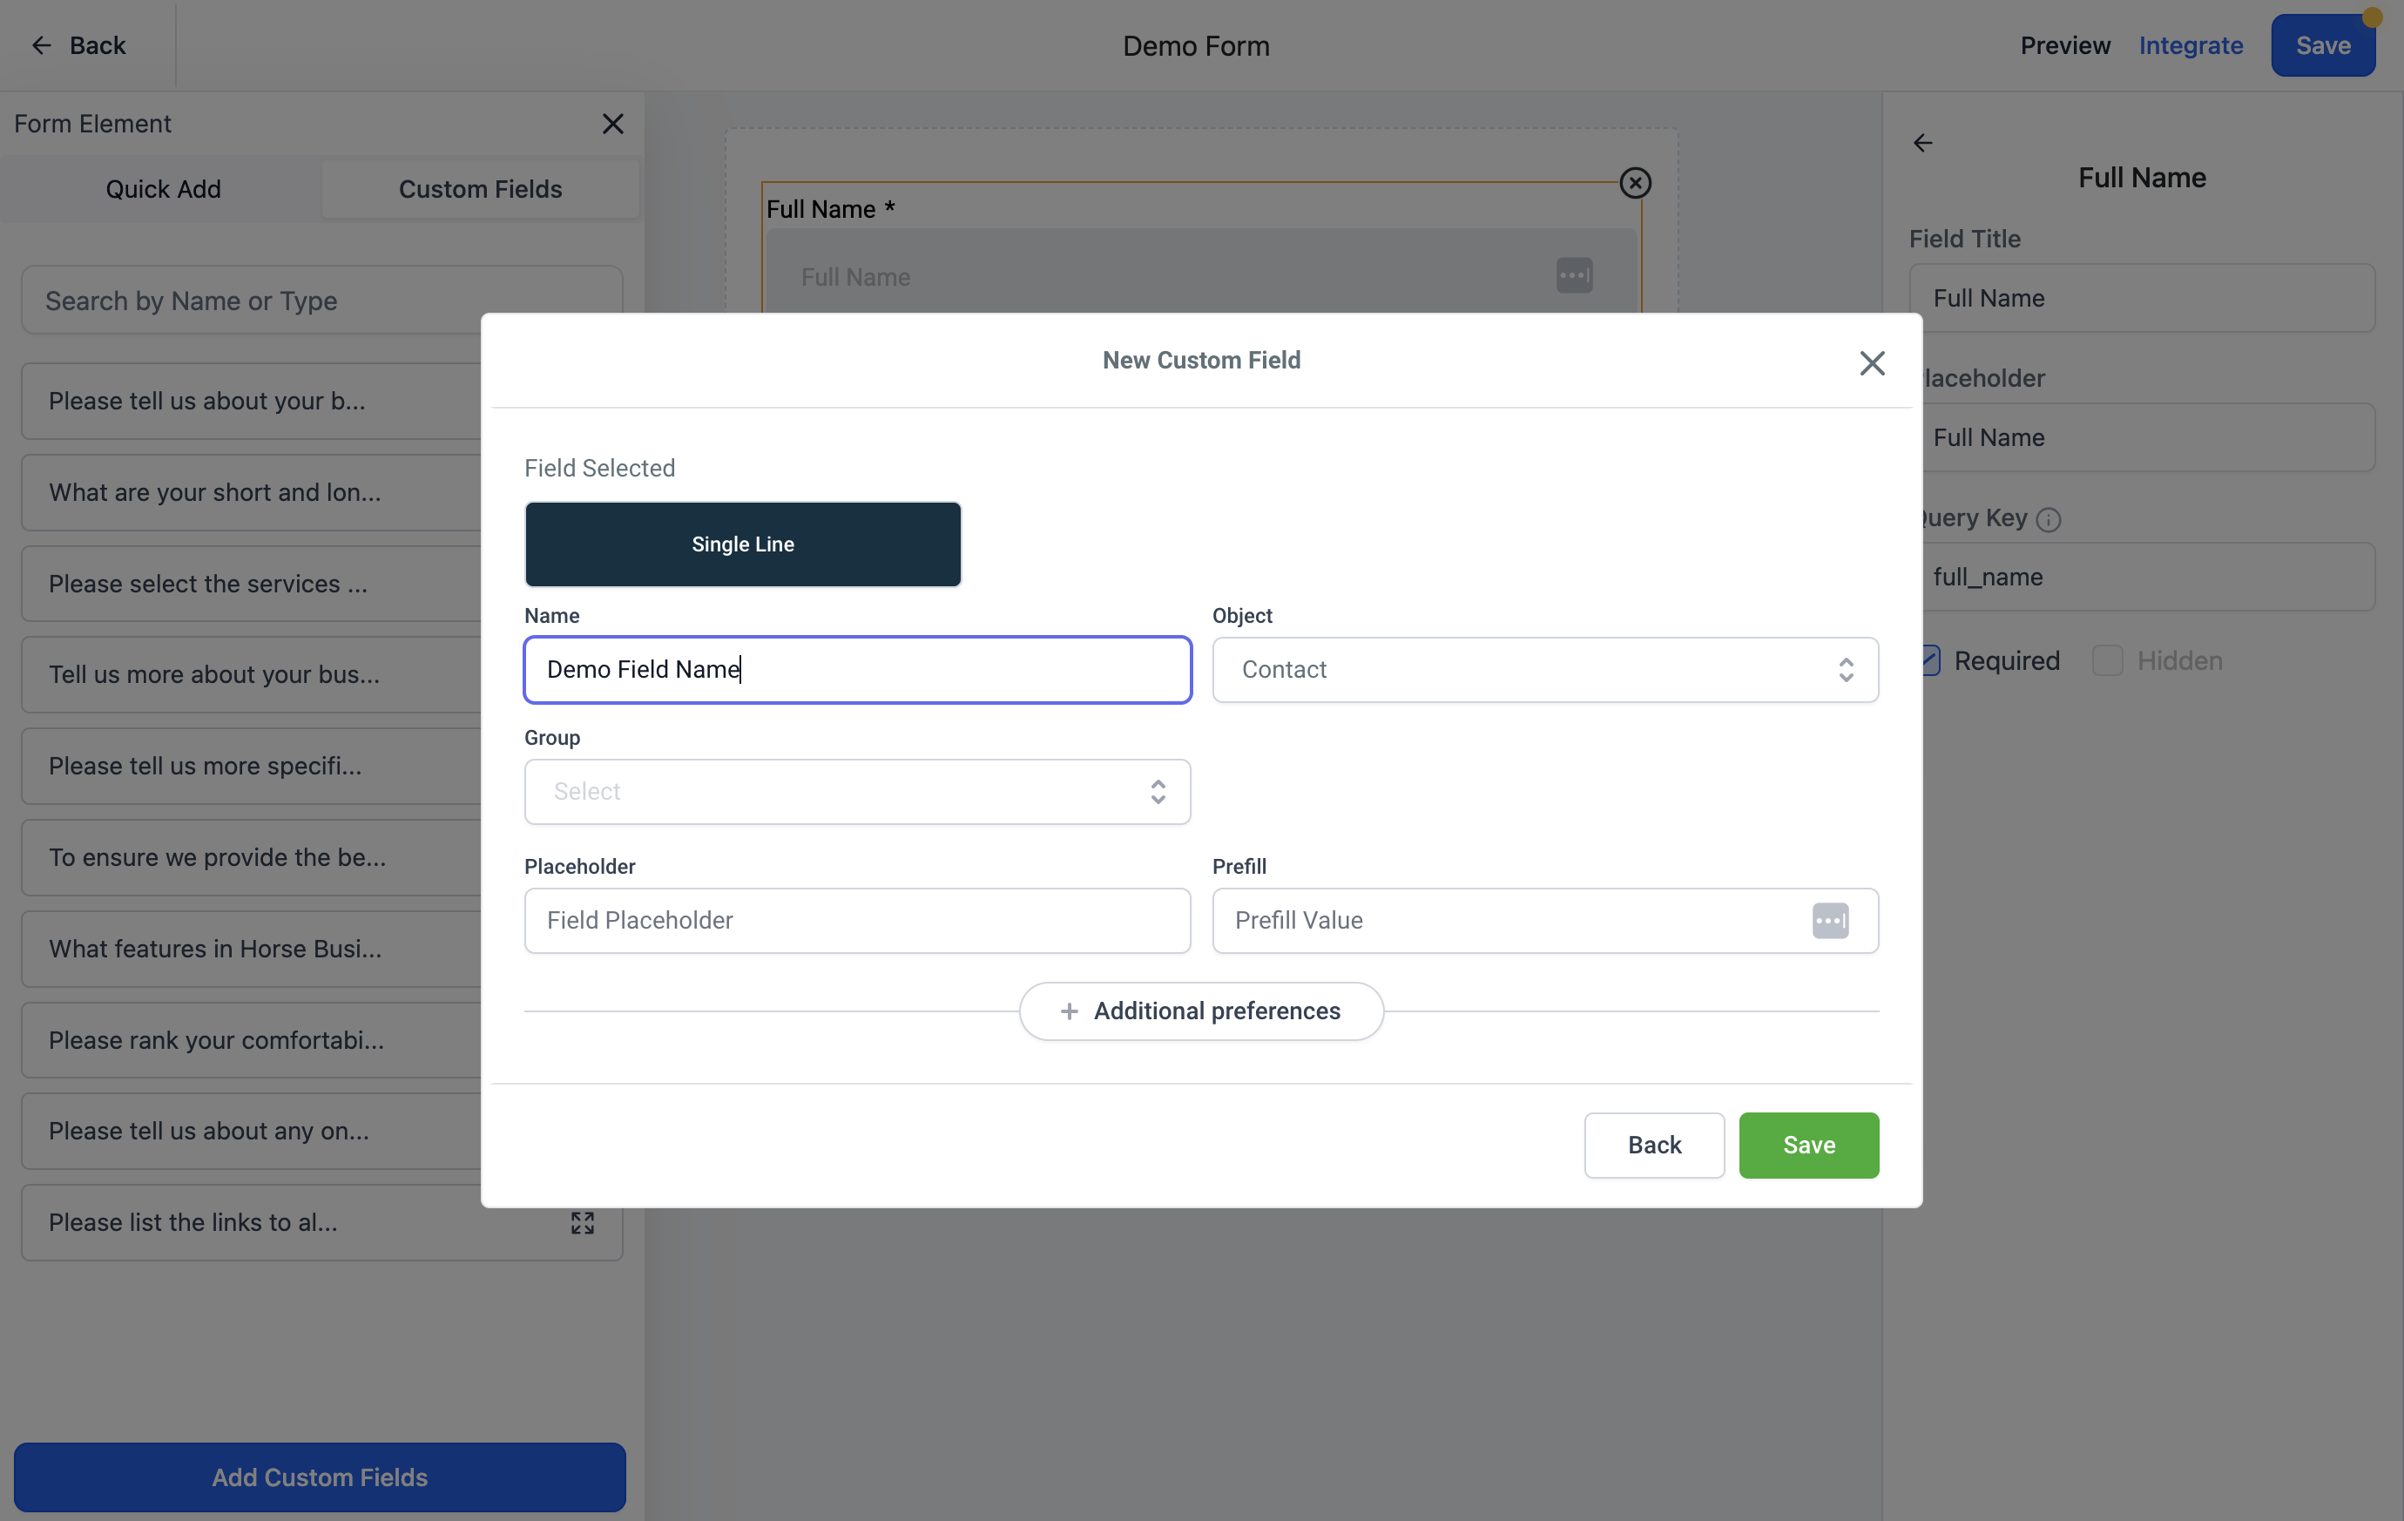Click the Back button in dialog footer
Image resolution: width=2404 pixels, height=1521 pixels.
(x=1654, y=1146)
